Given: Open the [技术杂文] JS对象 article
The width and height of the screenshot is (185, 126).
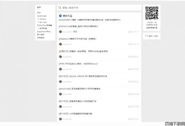Looking at the screenshot, I should (x=76, y=114).
